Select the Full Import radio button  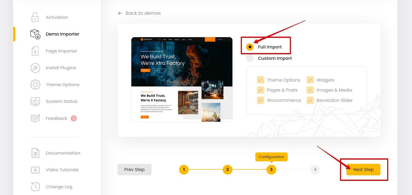[250, 47]
